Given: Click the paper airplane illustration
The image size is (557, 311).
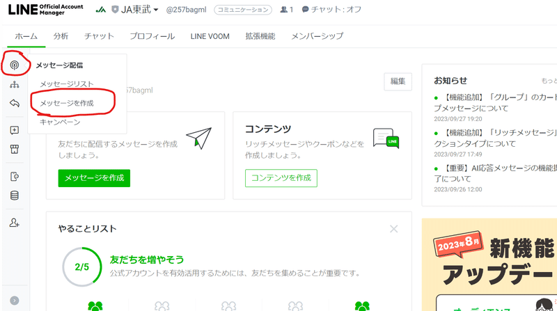Looking at the screenshot, I should tap(198, 138).
